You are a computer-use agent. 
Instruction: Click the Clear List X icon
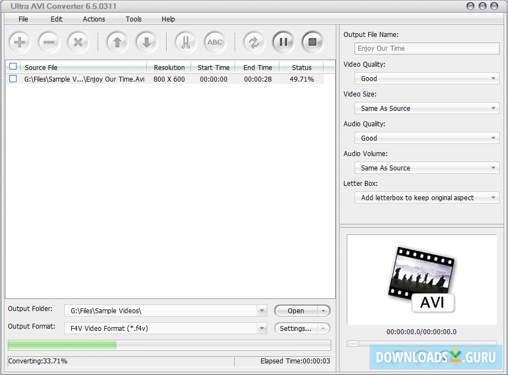pyautogui.click(x=78, y=41)
